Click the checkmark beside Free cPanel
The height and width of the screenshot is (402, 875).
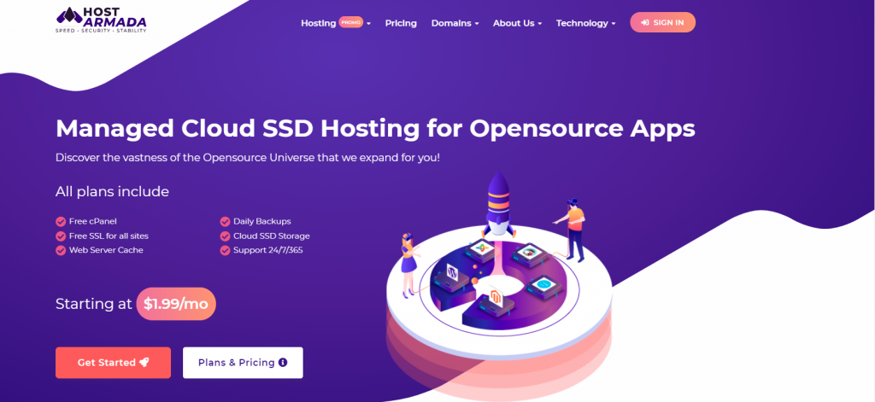point(61,221)
